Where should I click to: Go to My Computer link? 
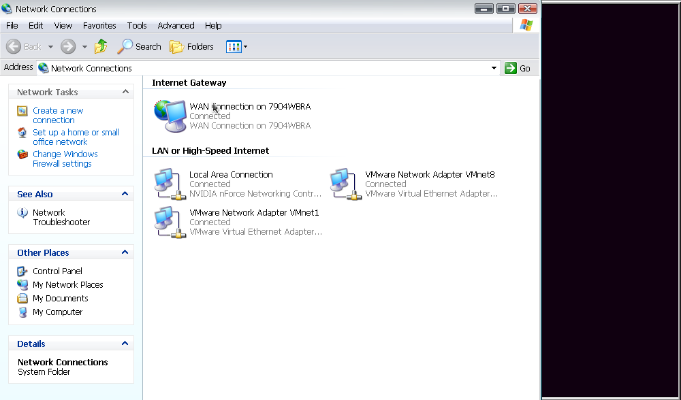click(x=58, y=312)
